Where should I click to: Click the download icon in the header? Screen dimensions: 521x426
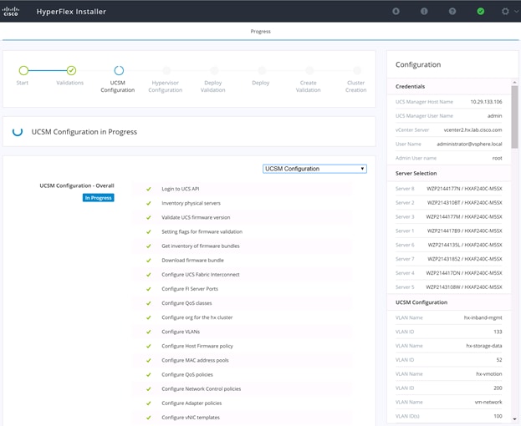[x=396, y=12]
